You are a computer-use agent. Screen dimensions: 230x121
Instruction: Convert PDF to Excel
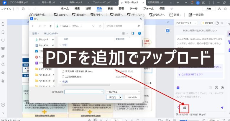79,15
